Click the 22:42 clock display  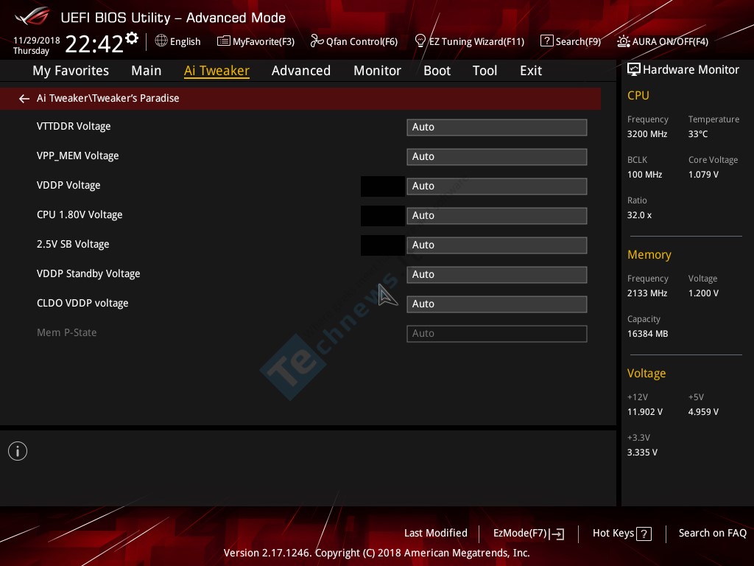94,43
